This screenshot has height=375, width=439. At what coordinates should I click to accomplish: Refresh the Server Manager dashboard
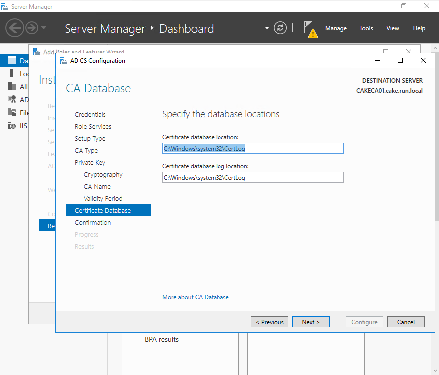click(x=281, y=28)
